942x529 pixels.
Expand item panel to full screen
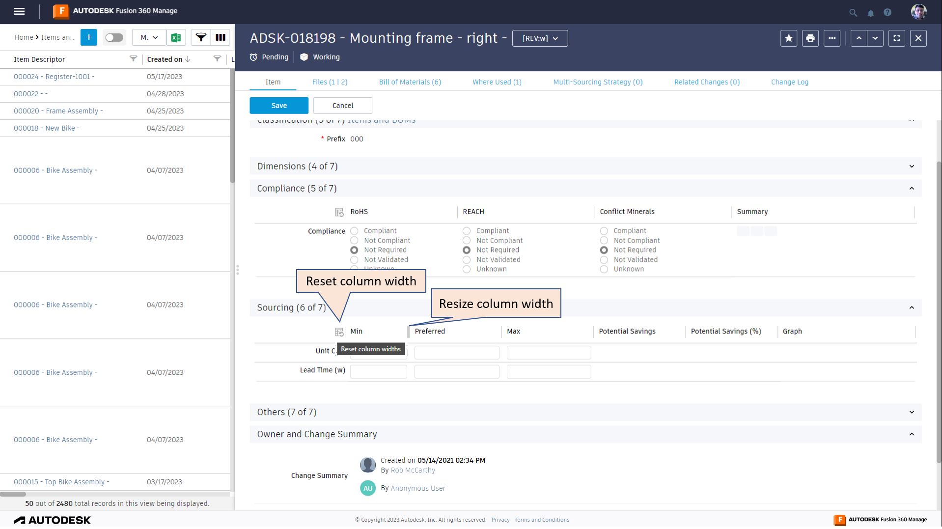coord(897,38)
